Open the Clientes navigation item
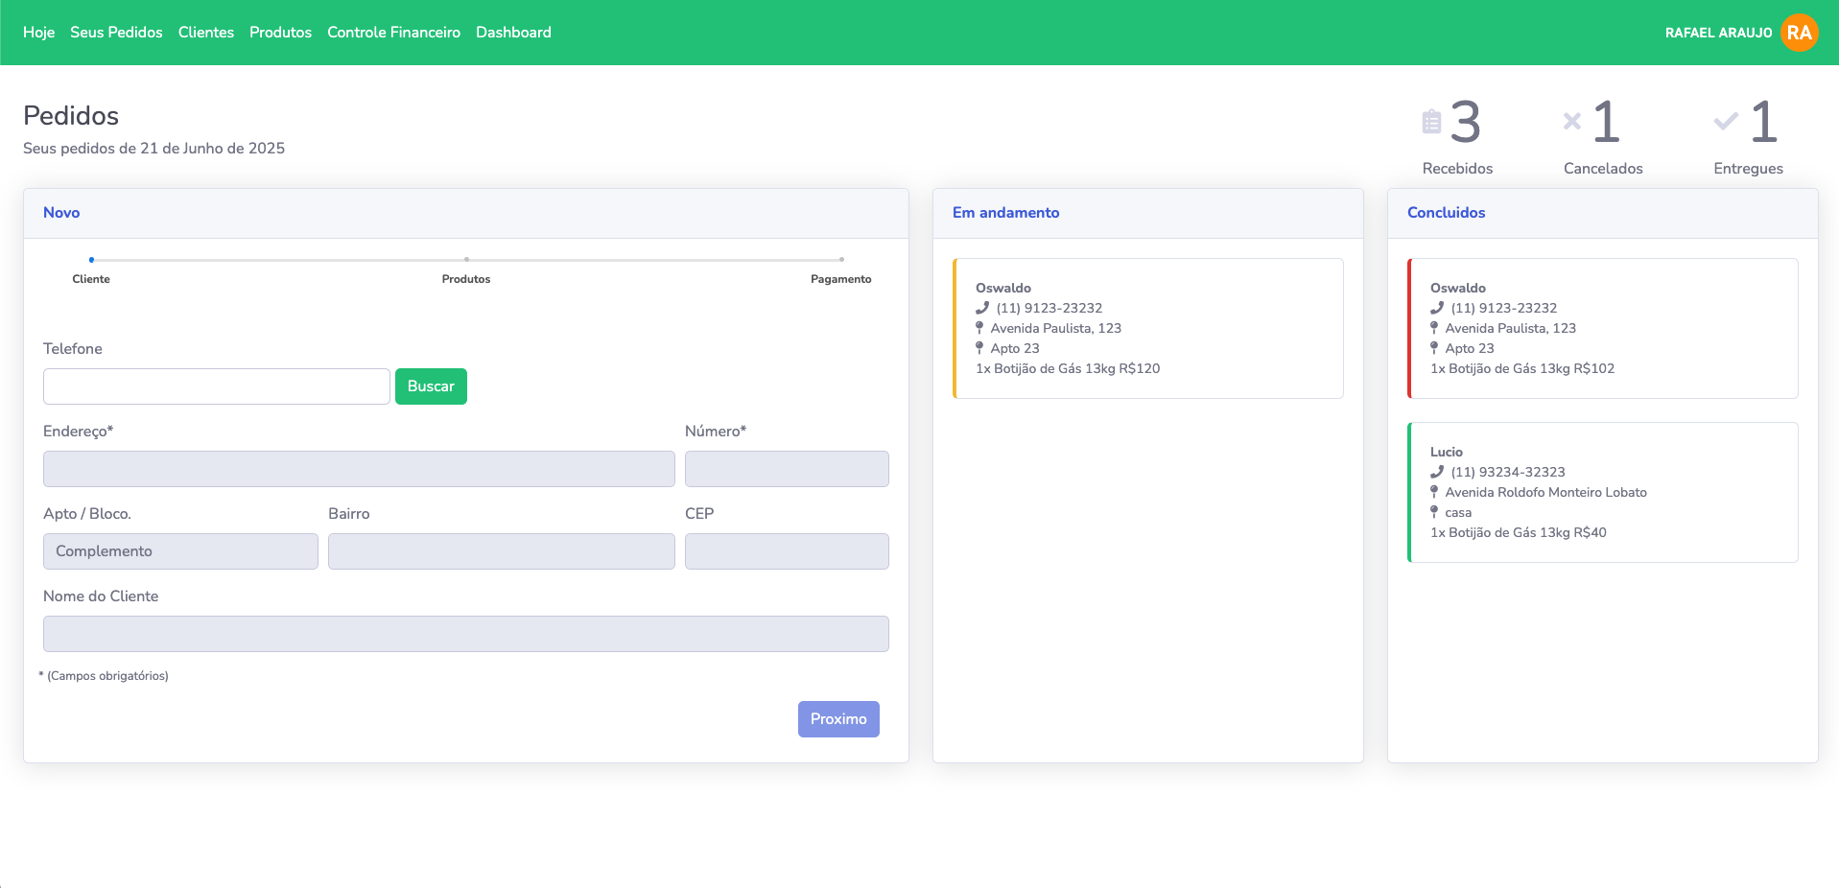Screen dimensions: 1839x888 point(206,33)
